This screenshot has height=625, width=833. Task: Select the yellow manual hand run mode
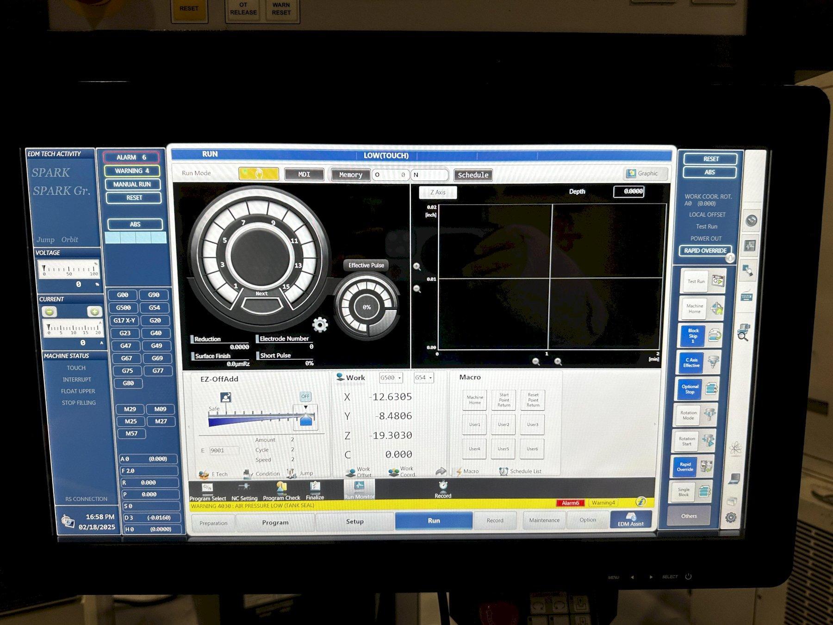[259, 174]
